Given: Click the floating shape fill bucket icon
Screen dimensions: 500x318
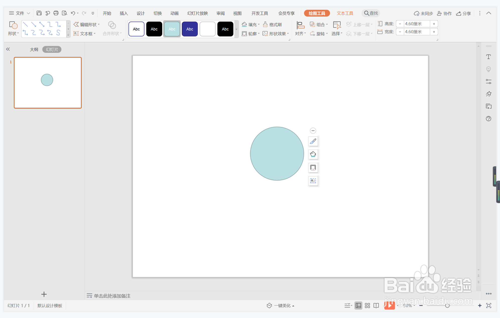Looking at the screenshot, I should (x=313, y=154).
